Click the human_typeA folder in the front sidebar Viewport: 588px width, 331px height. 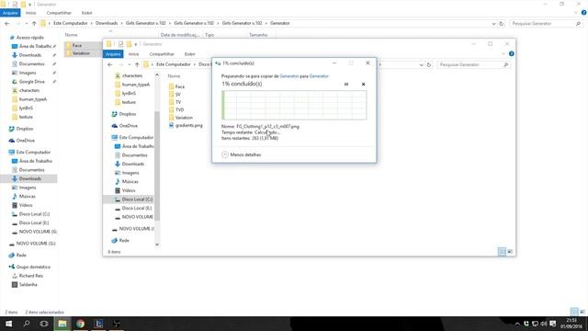click(132, 85)
